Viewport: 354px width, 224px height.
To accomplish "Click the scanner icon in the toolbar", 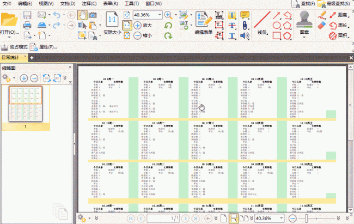I will (x=42, y=25).
